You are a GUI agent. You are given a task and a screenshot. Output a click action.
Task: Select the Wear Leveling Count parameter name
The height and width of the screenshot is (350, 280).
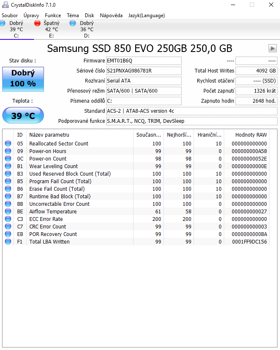(x=54, y=166)
